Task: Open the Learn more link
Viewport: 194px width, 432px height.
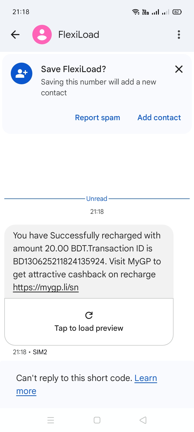Action: [x=145, y=378]
